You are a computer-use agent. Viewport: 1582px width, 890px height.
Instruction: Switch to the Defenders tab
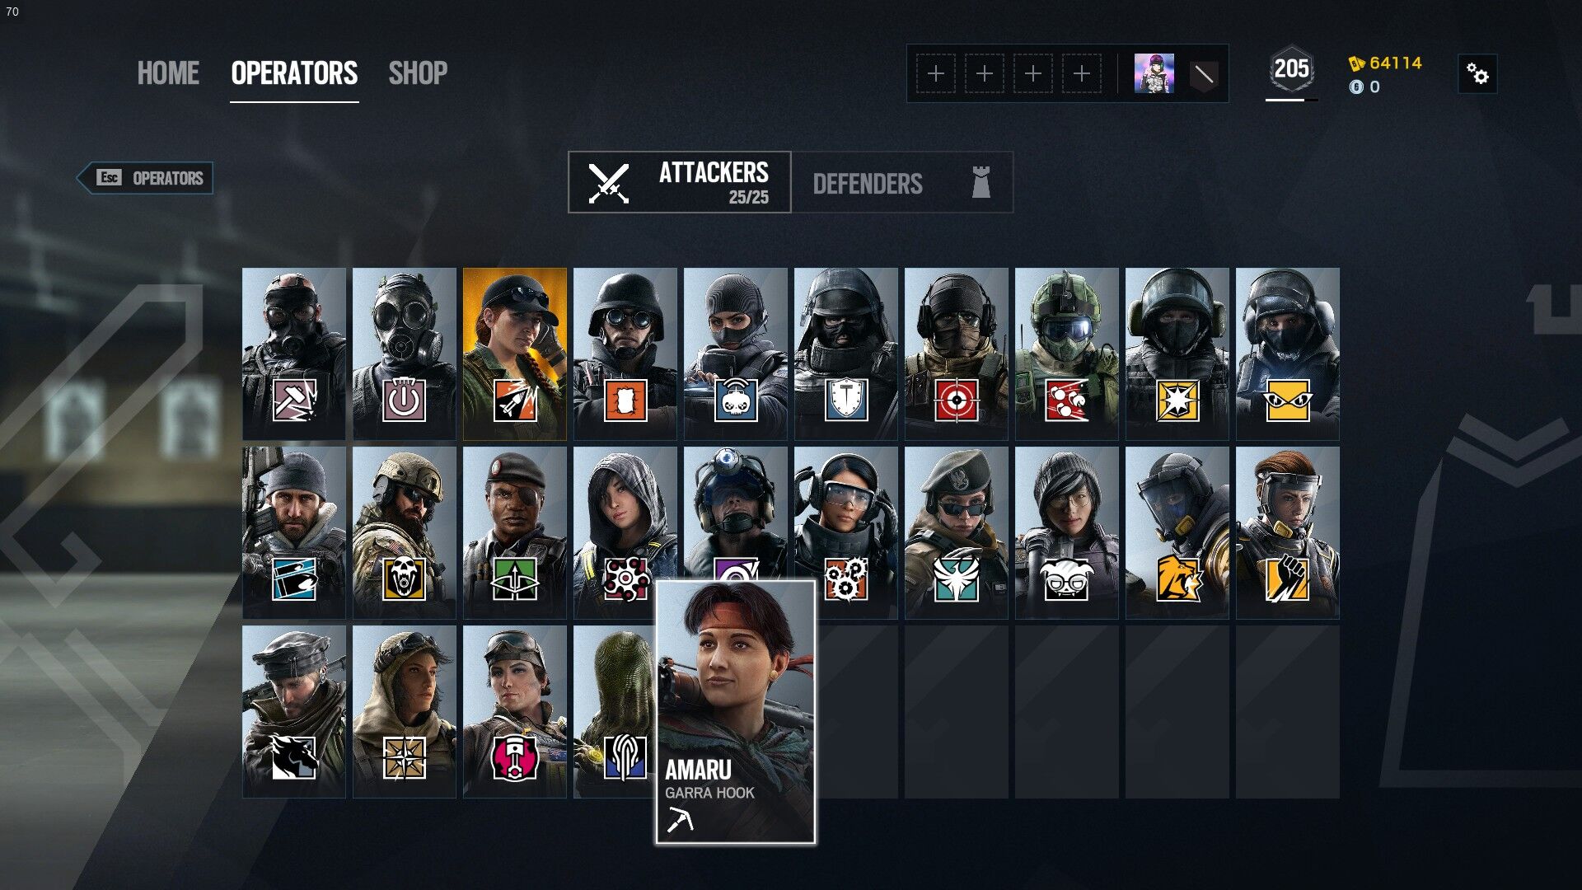(902, 182)
